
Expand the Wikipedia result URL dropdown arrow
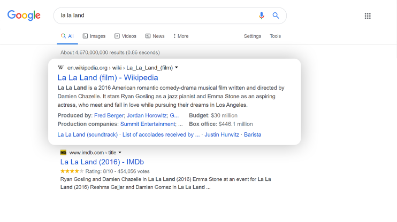point(177,67)
